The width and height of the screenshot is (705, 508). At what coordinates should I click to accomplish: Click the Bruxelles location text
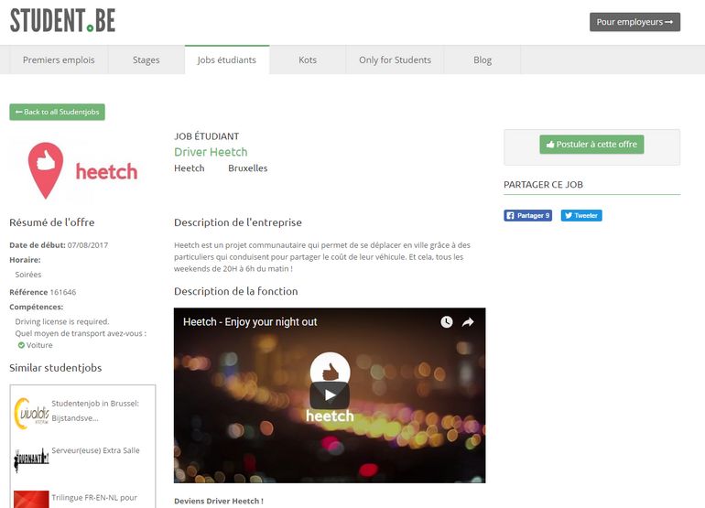coord(248,168)
